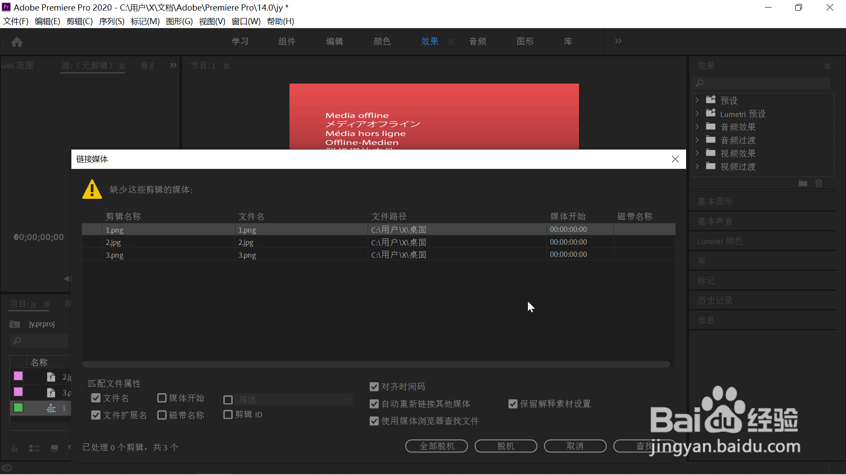846x475 pixels.
Task: Open the 项目: jy panel menu icon
Action: coord(47,304)
